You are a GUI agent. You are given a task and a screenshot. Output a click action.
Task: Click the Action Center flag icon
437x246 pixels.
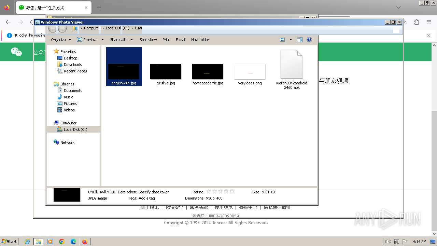(405, 242)
